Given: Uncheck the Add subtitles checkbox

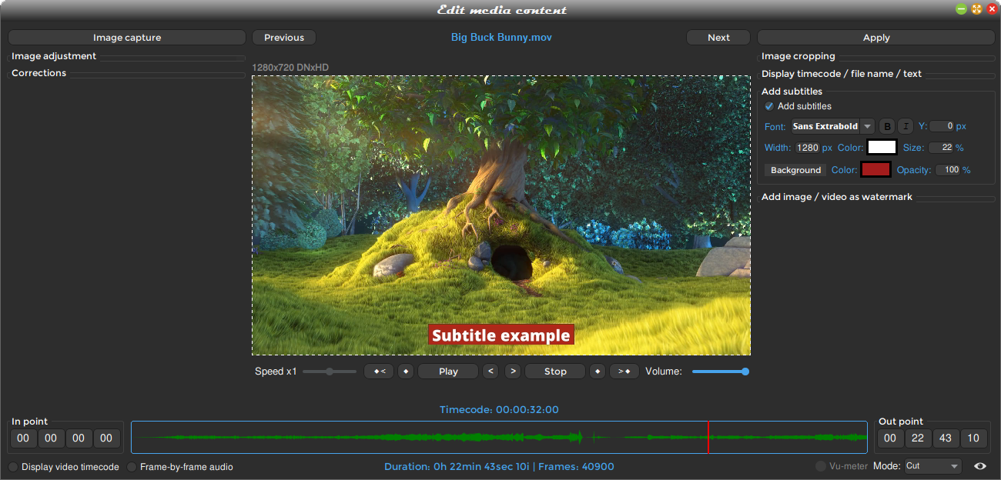Looking at the screenshot, I should click(x=768, y=106).
